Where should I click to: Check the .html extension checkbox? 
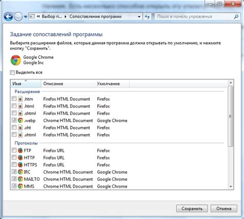[14, 106]
